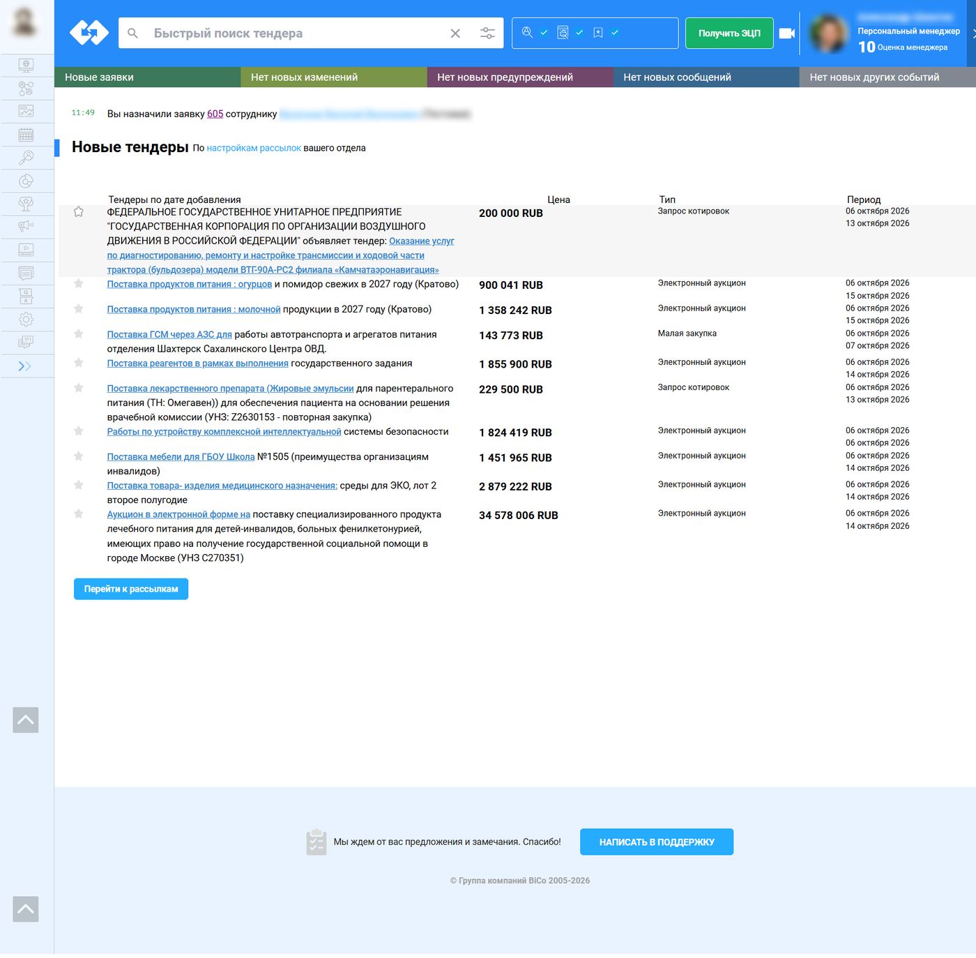Viewport: 976px width, 958px height.
Task: Toggle the bookmark checkmark in header
Action: (x=615, y=32)
